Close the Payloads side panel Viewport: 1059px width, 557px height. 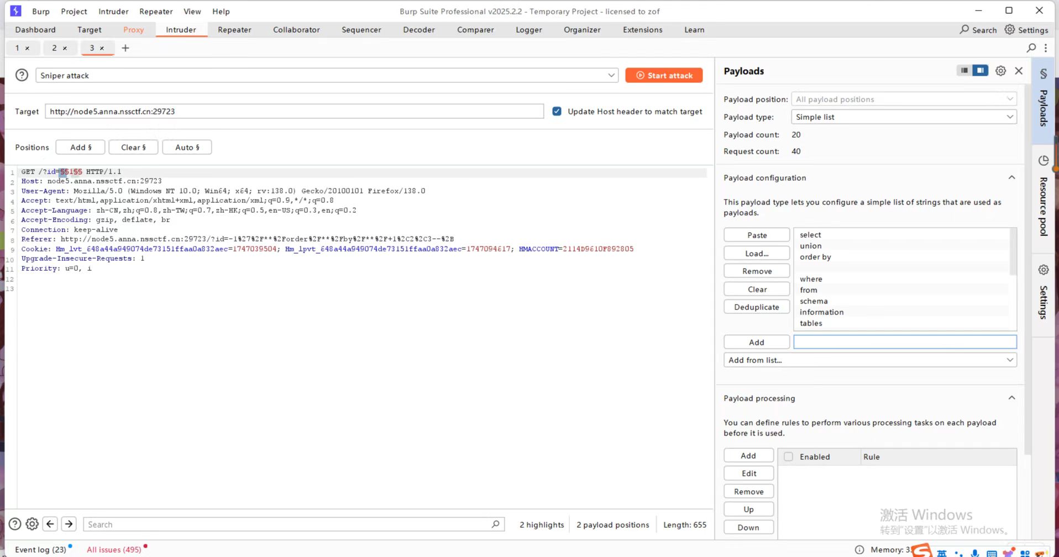1019,71
